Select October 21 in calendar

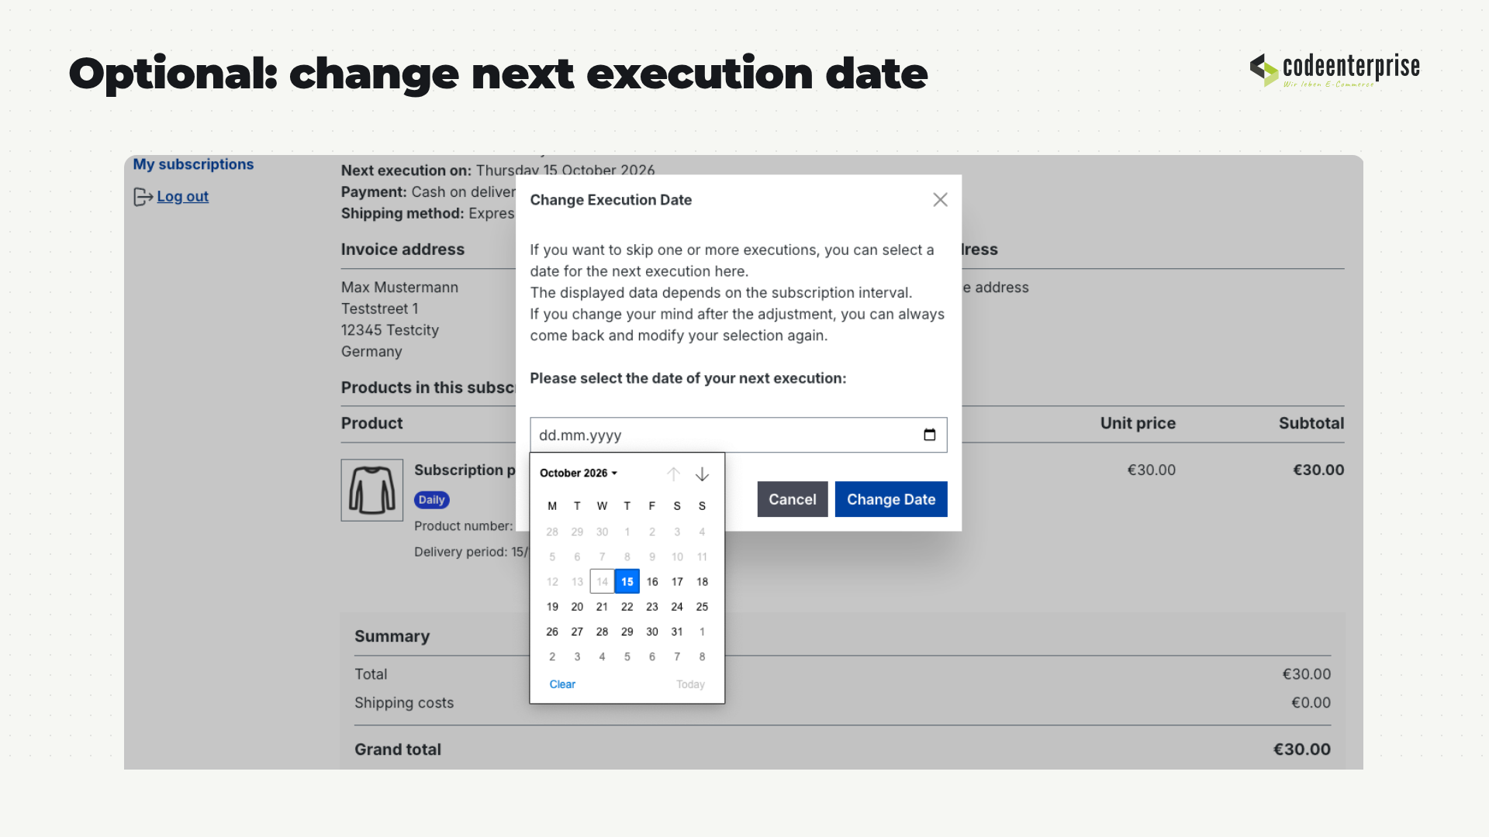[602, 607]
